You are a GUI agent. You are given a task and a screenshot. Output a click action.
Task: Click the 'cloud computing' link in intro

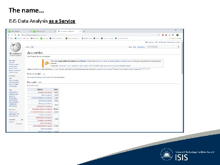click(x=135, y=69)
